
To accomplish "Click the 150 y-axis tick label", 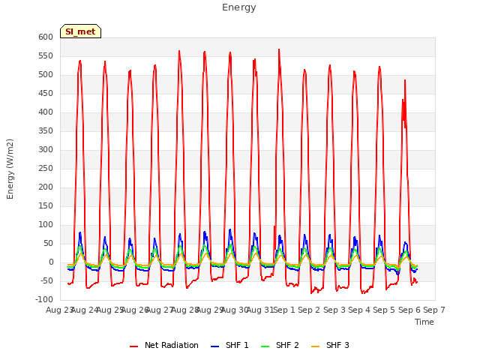I will pos(46,205).
